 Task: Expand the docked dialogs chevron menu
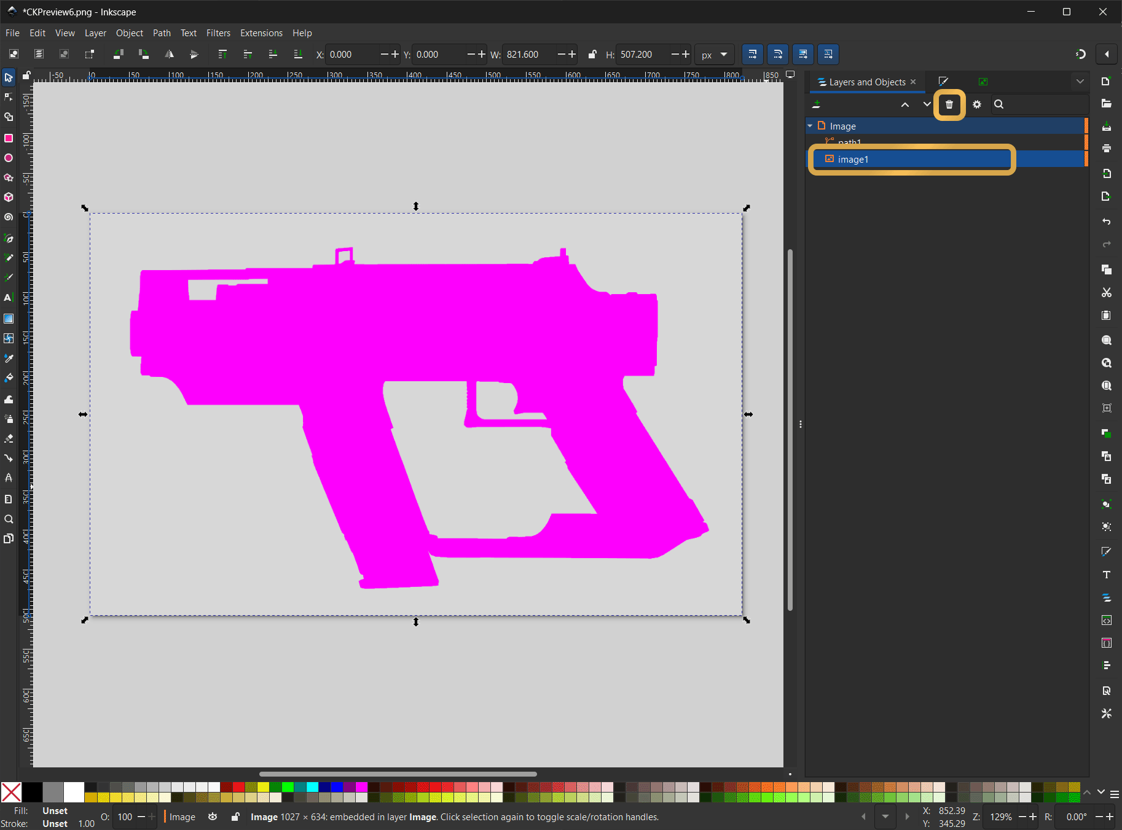pyautogui.click(x=1080, y=82)
